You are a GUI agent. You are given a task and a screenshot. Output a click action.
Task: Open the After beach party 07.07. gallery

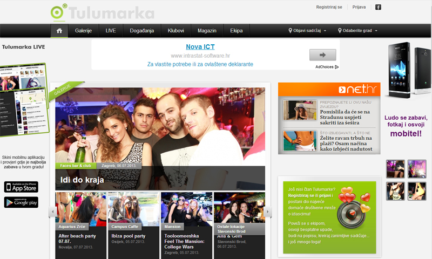[77, 238]
